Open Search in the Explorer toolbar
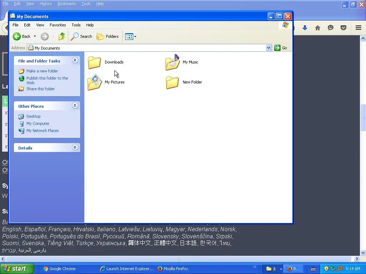Screen dimensions: 366x274 (x=81, y=36)
